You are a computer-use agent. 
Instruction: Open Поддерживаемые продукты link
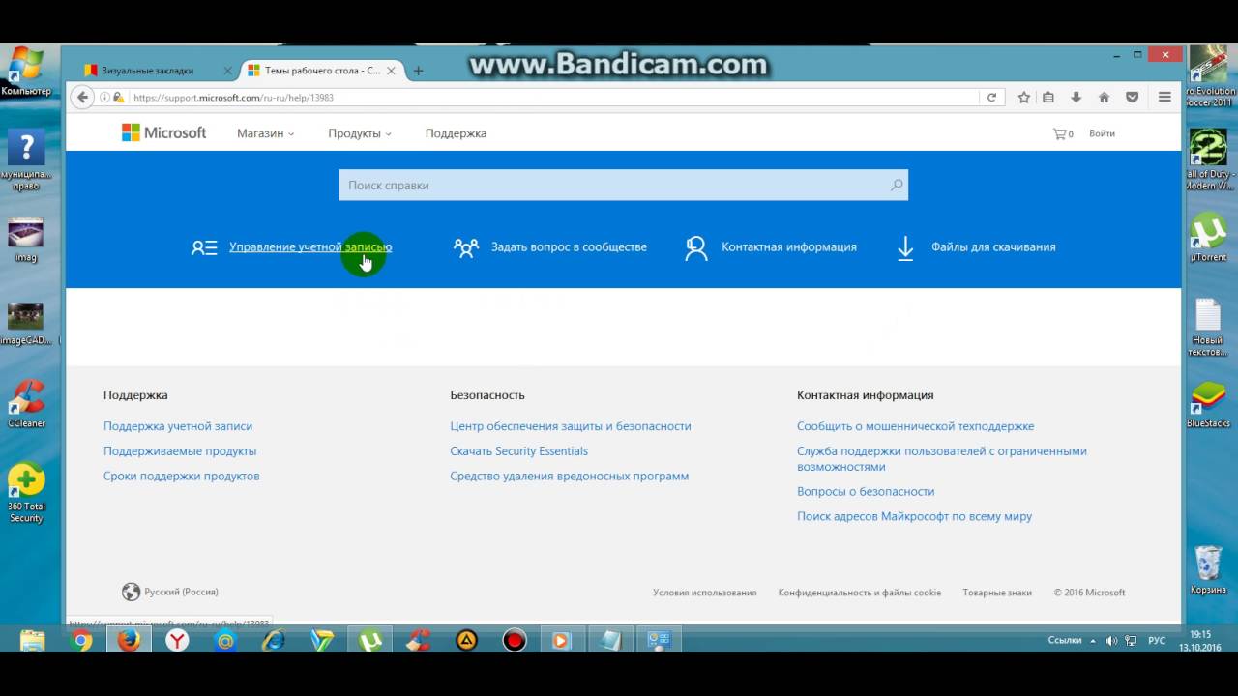[x=180, y=450]
